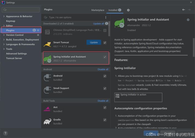Open Advanced Settings page

[x=17, y=54]
